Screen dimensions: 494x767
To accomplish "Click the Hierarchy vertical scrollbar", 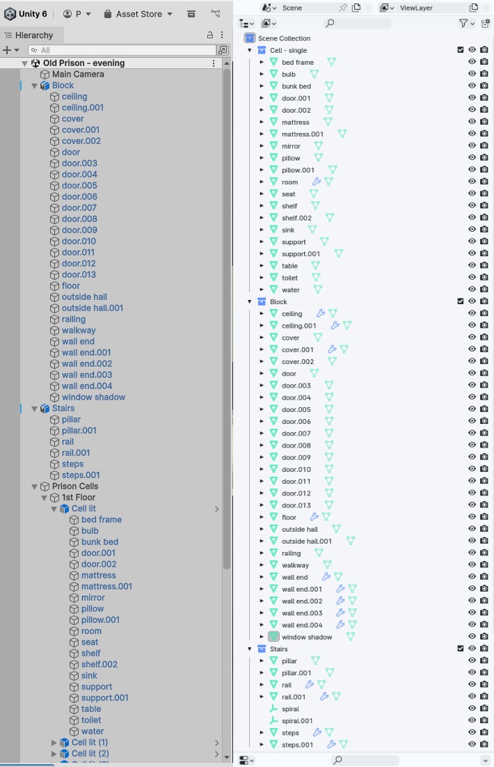I will click(x=226, y=318).
